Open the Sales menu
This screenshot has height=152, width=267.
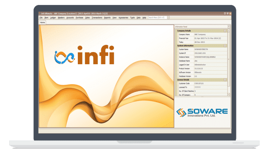pyautogui.click(x=88, y=17)
